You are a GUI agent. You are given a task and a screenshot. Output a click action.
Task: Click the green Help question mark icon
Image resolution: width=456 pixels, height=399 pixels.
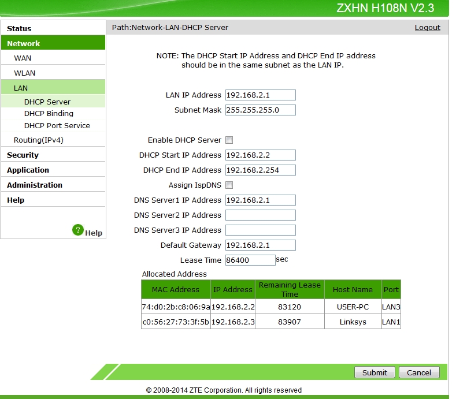[78, 230]
